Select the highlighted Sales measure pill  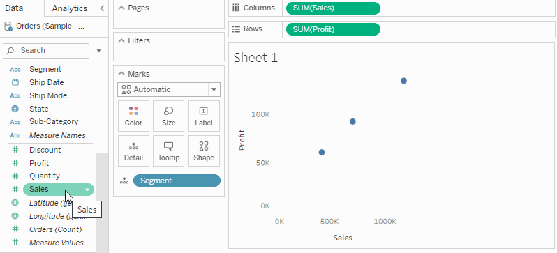59,190
